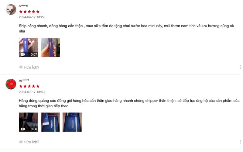Click the video camera icon on the 0:06 thumbnail
This screenshot has height=152, width=243.
[23, 129]
